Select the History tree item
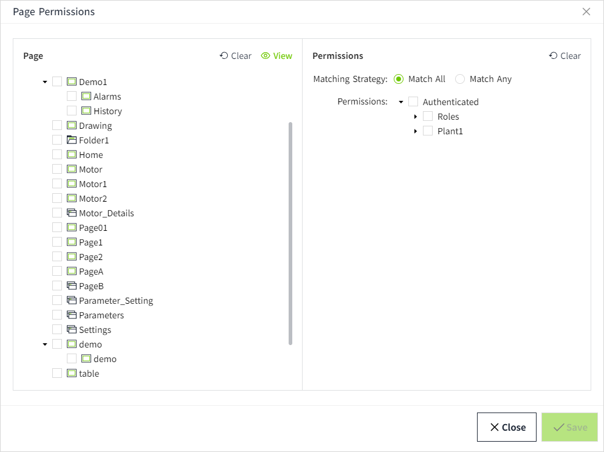This screenshot has height=452, width=604. [108, 111]
